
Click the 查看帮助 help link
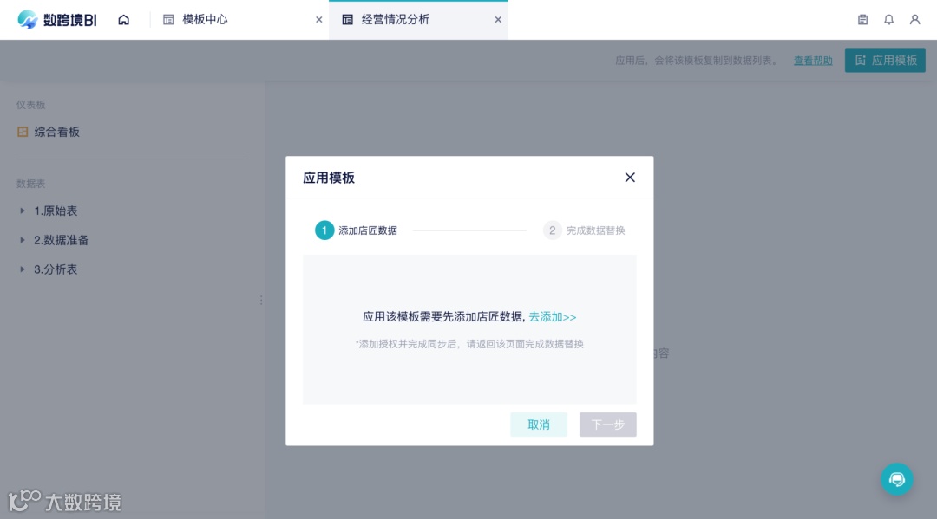812,60
